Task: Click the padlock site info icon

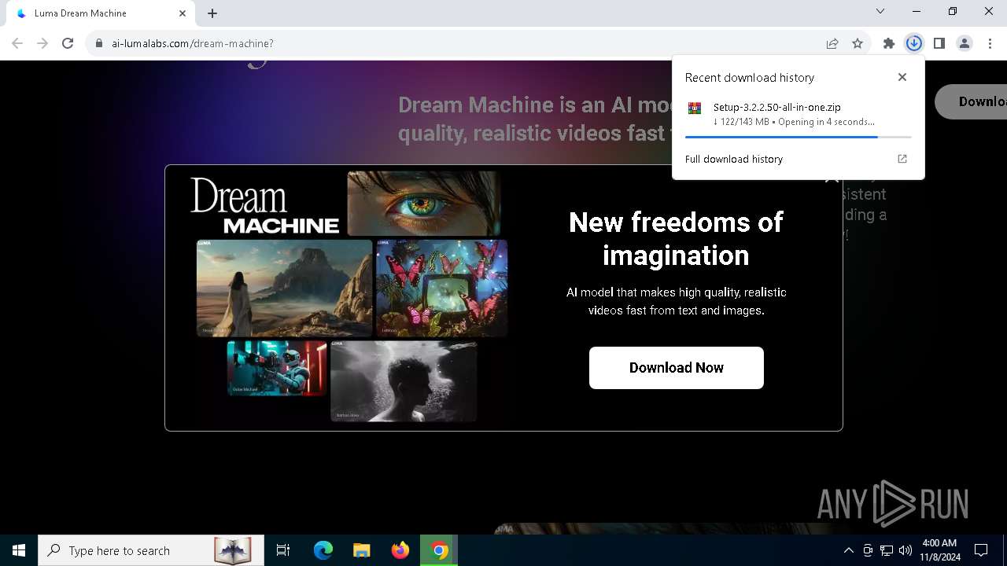Action: click(99, 43)
